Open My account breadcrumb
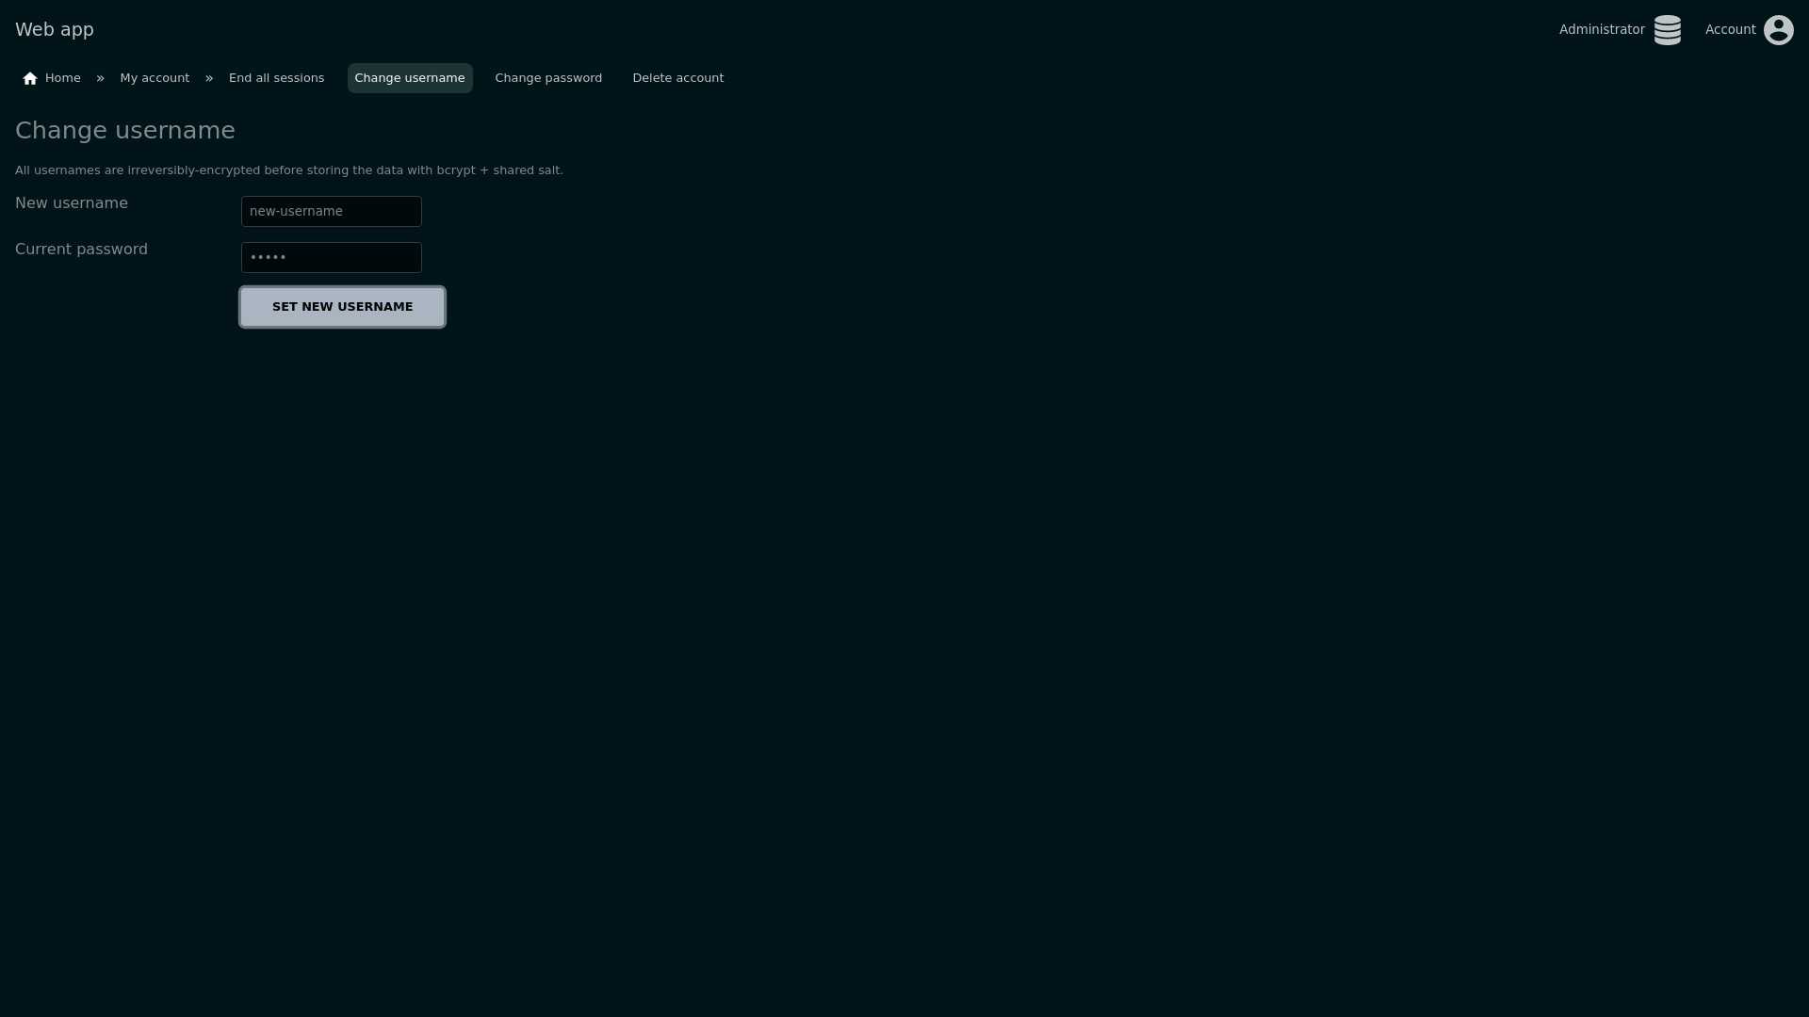Image resolution: width=1809 pixels, height=1017 pixels. pyautogui.click(x=155, y=78)
